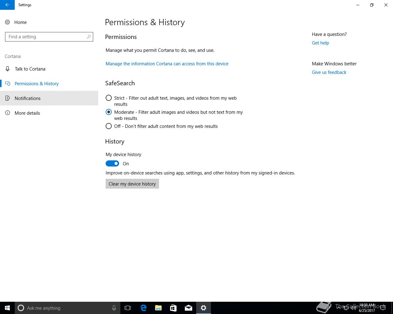This screenshot has height=314, width=393.
Task: Open More details page
Action: coord(49,113)
